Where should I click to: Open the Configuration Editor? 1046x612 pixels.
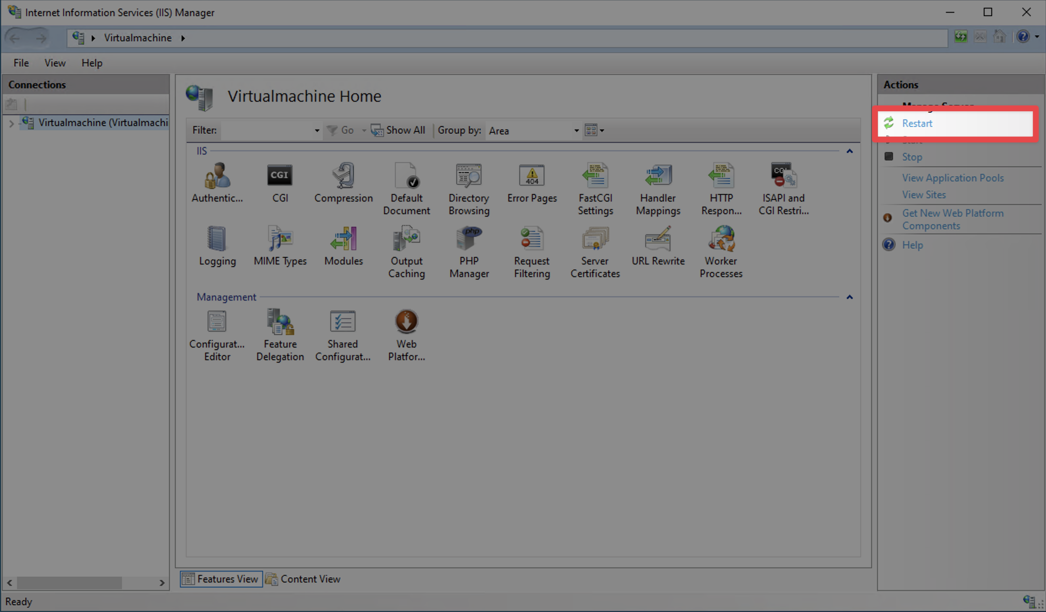(x=217, y=334)
